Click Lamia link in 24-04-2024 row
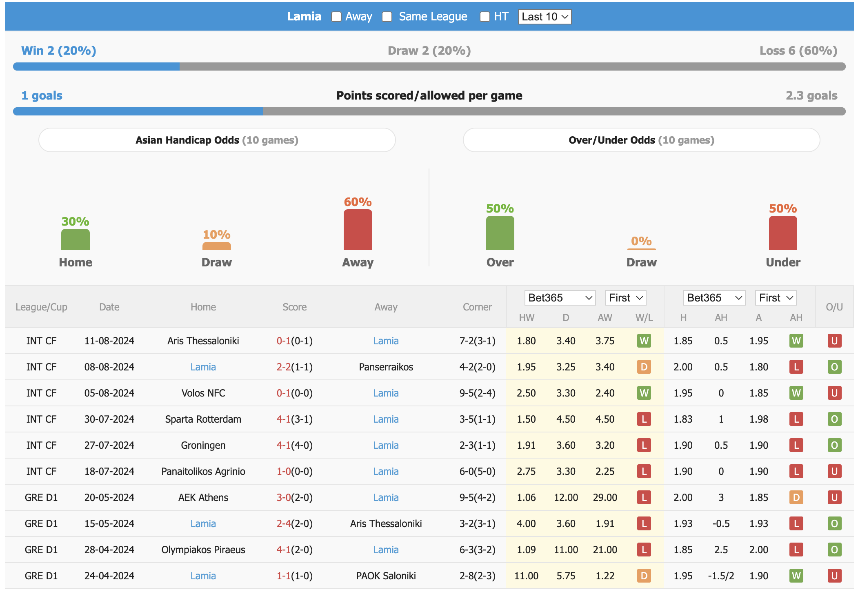The height and width of the screenshot is (594, 858). tap(203, 576)
